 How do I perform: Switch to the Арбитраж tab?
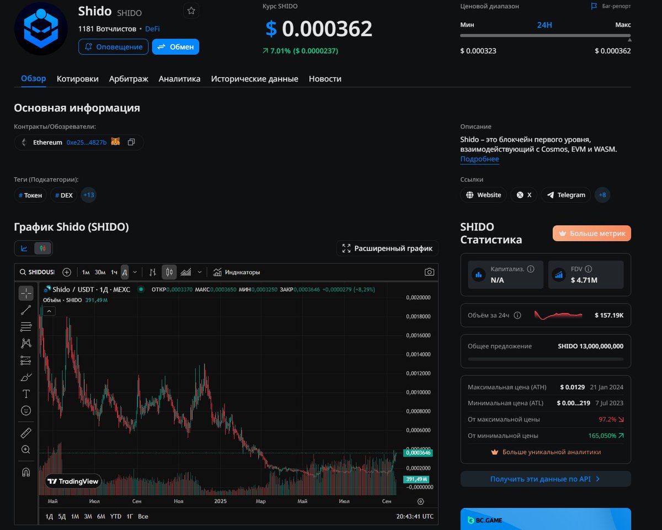point(129,79)
